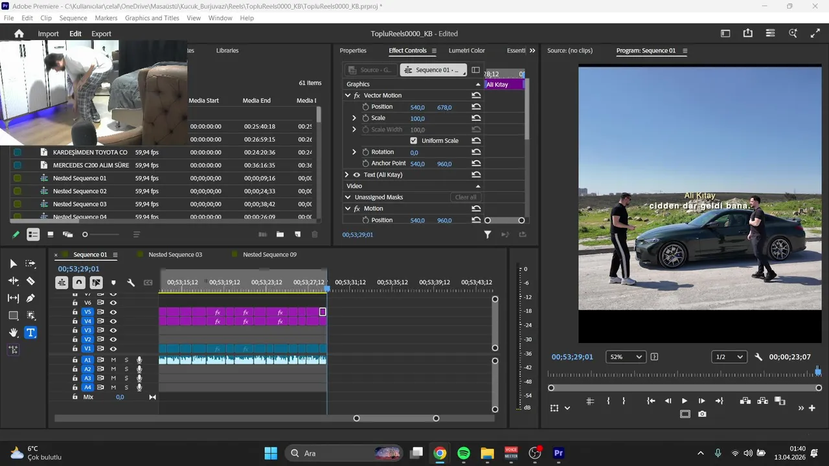Screen dimensions: 829x466
Task: Activate the Hand tool
Action: pyautogui.click(x=13, y=333)
